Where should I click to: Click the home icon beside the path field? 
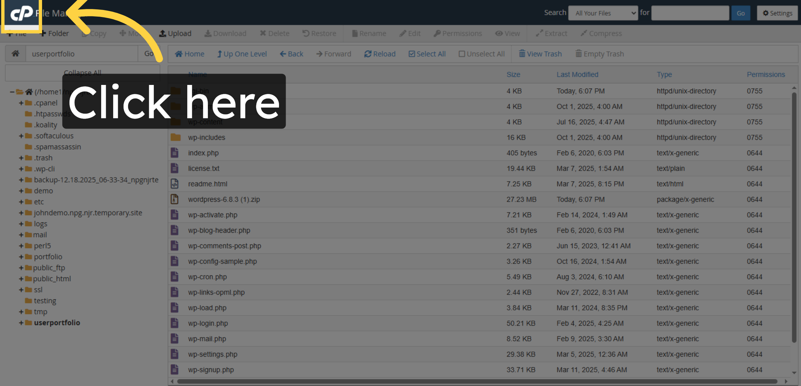coord(15,54)
